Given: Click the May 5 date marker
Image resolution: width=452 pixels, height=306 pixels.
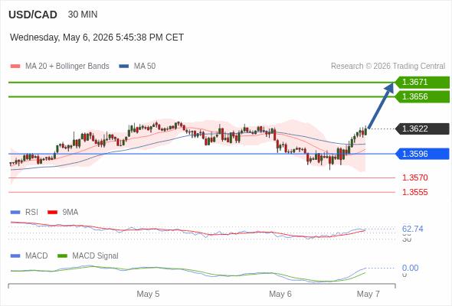Looking at the screenshot, I should [148, 294].
